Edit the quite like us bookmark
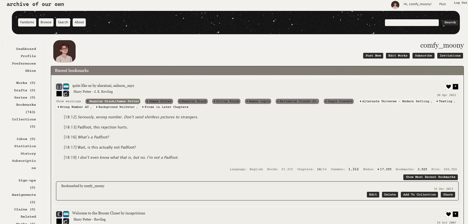This screenshot has width=468, height=224. (373, 195)
